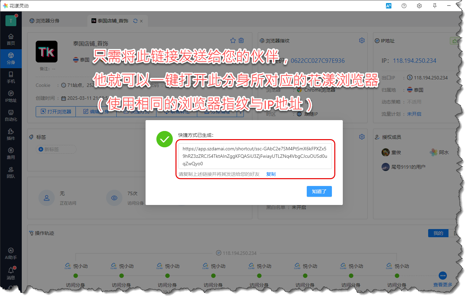This screenshot has height=301, width=471.
Task: Refresh the 泰国店铺_首饰 tab
Action: 135,21
